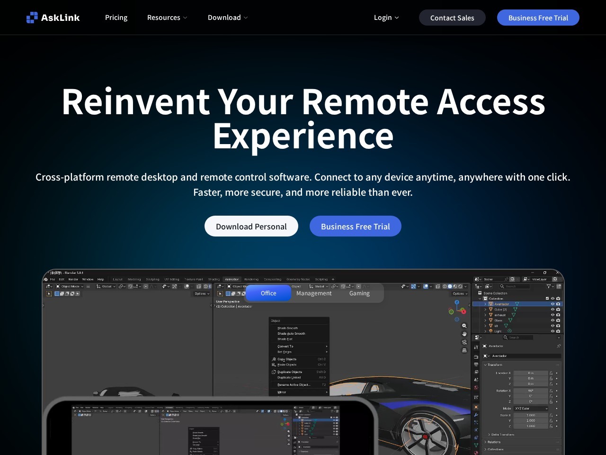This screenshot has height=455, width=606.
Task: Click the Download Personal button
Action: [x=251, y=226]
